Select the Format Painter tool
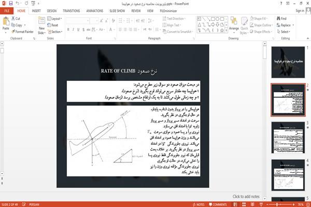 click(22, 32)
